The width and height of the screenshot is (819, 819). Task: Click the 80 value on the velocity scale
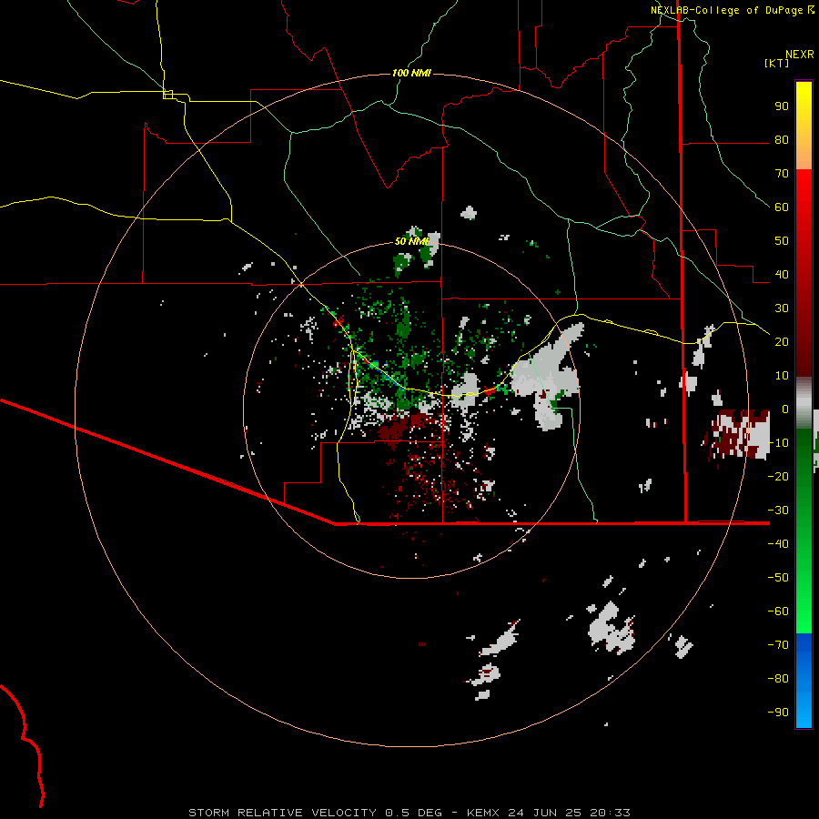(x=782, y=140)
